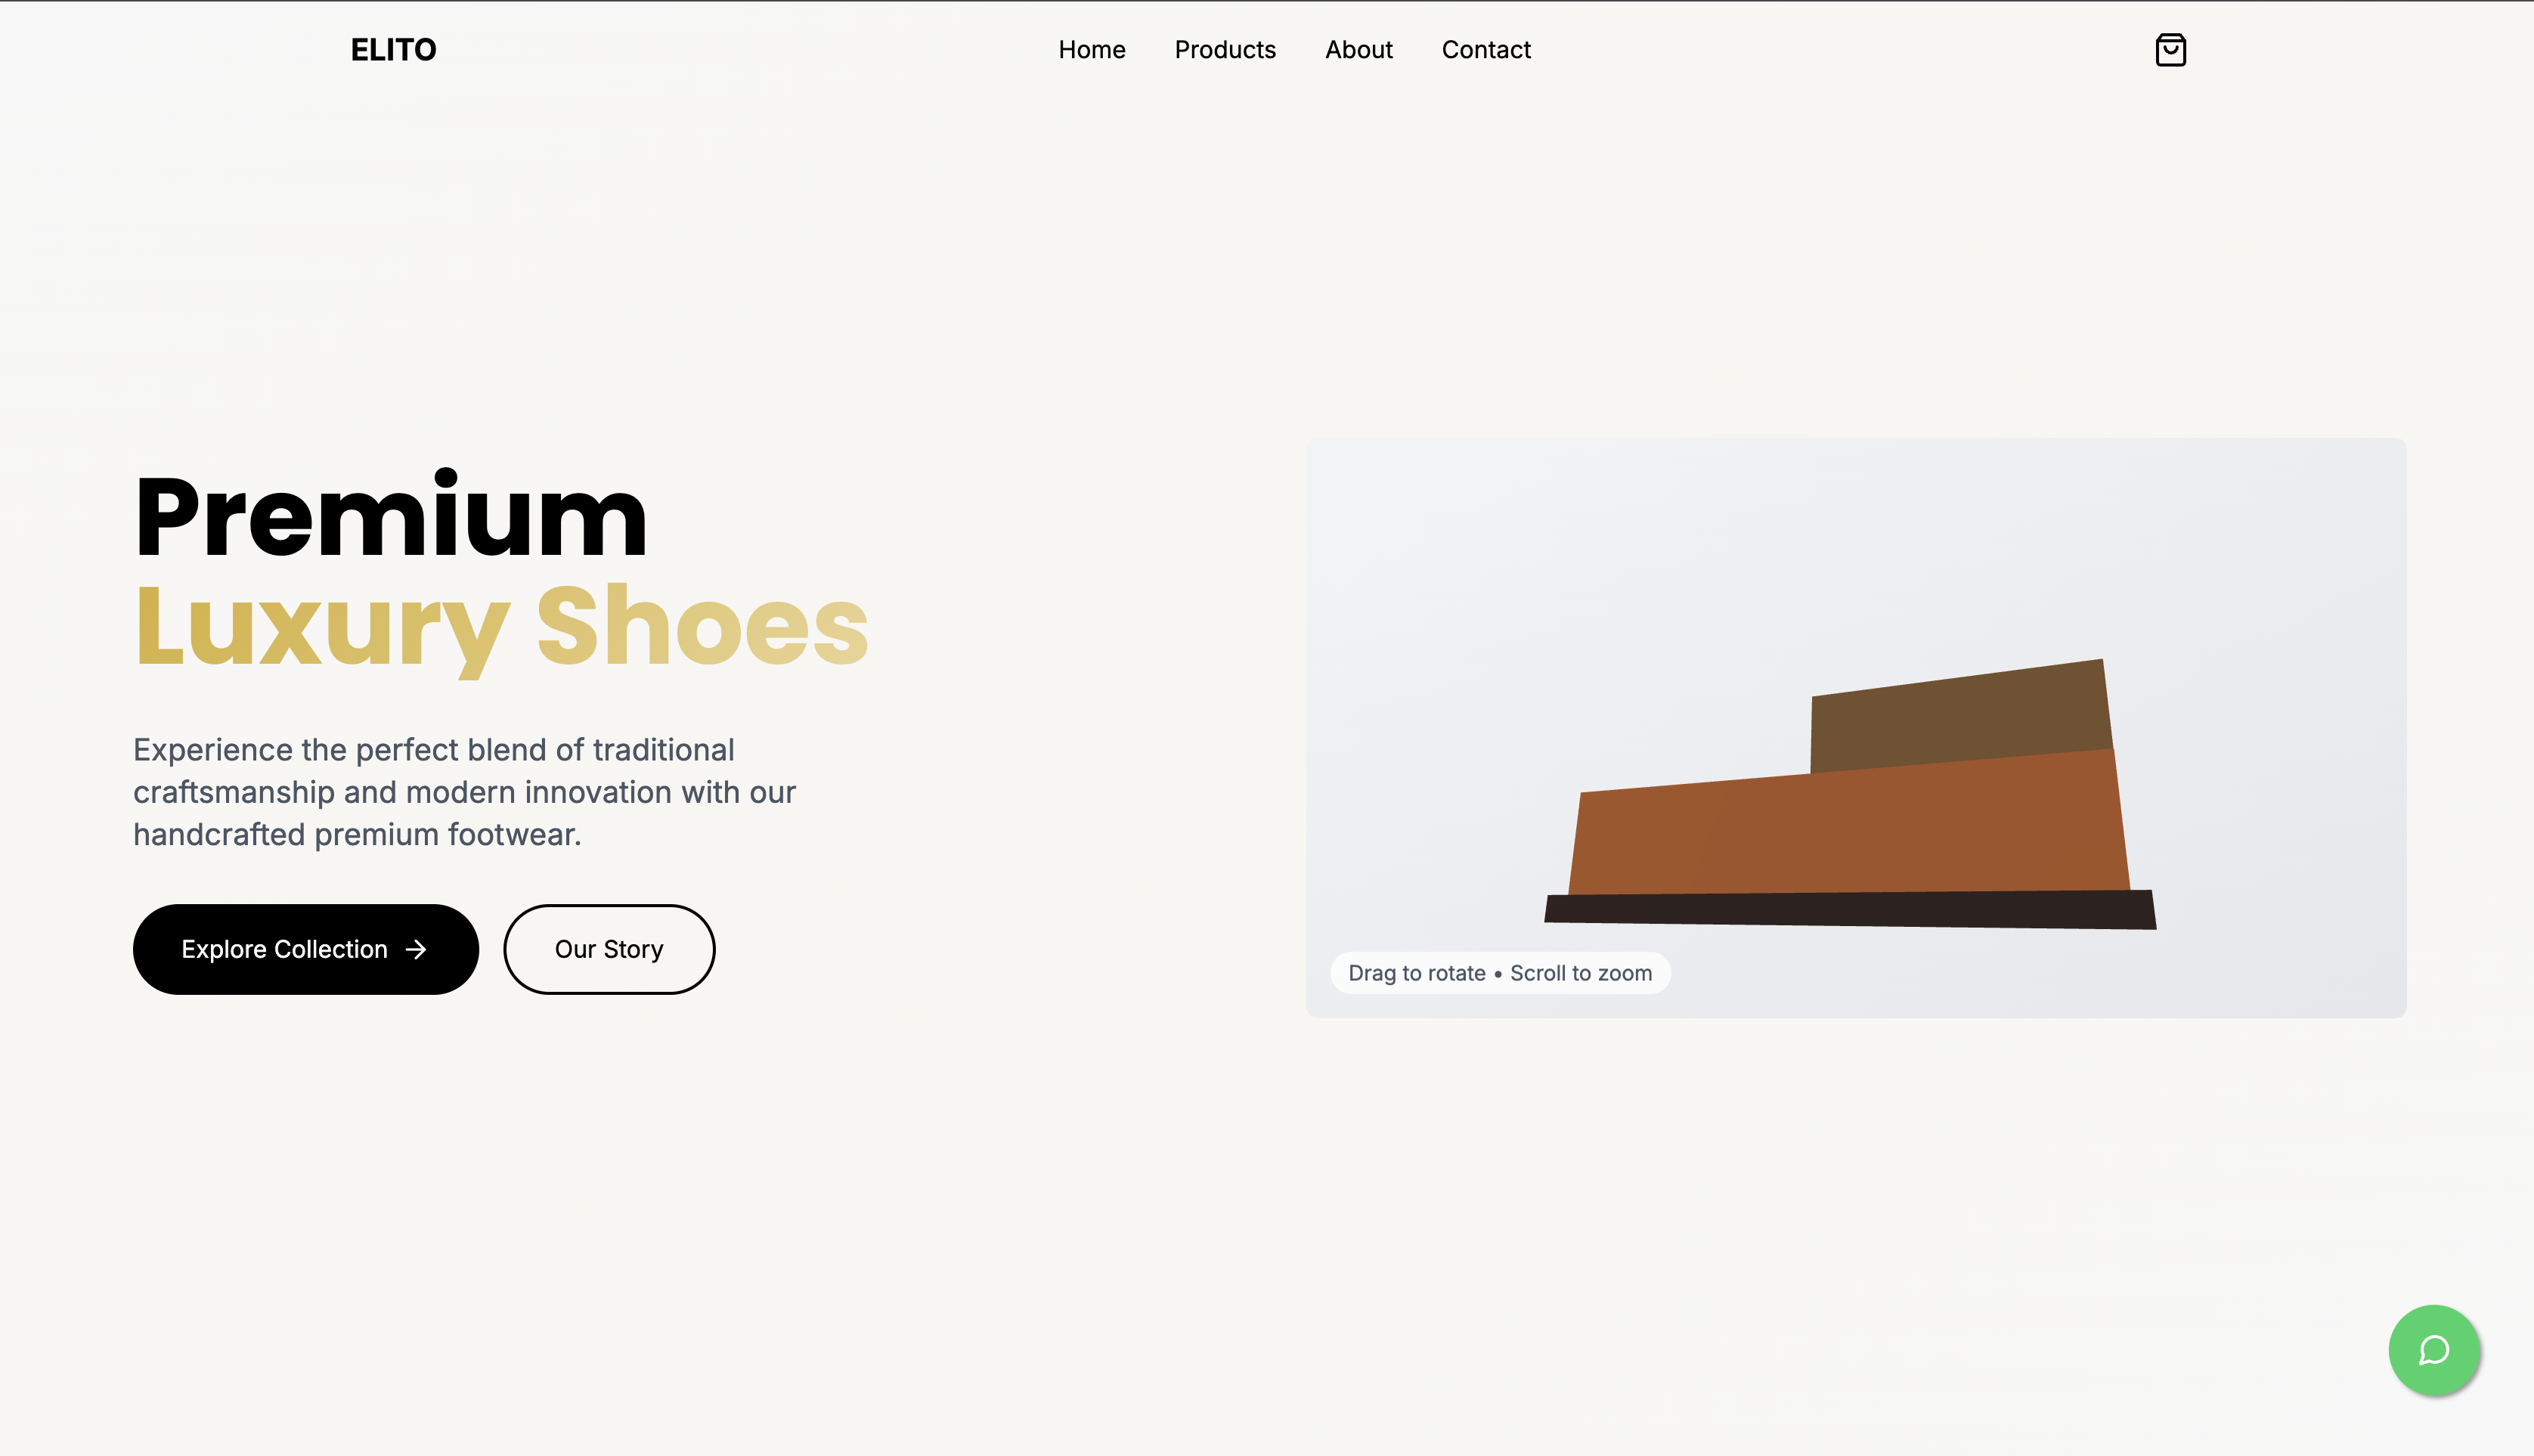Viewport: 2534px width, 1456px height.
Task: Open the Contact page
Action: click(x=1486, y=49)
